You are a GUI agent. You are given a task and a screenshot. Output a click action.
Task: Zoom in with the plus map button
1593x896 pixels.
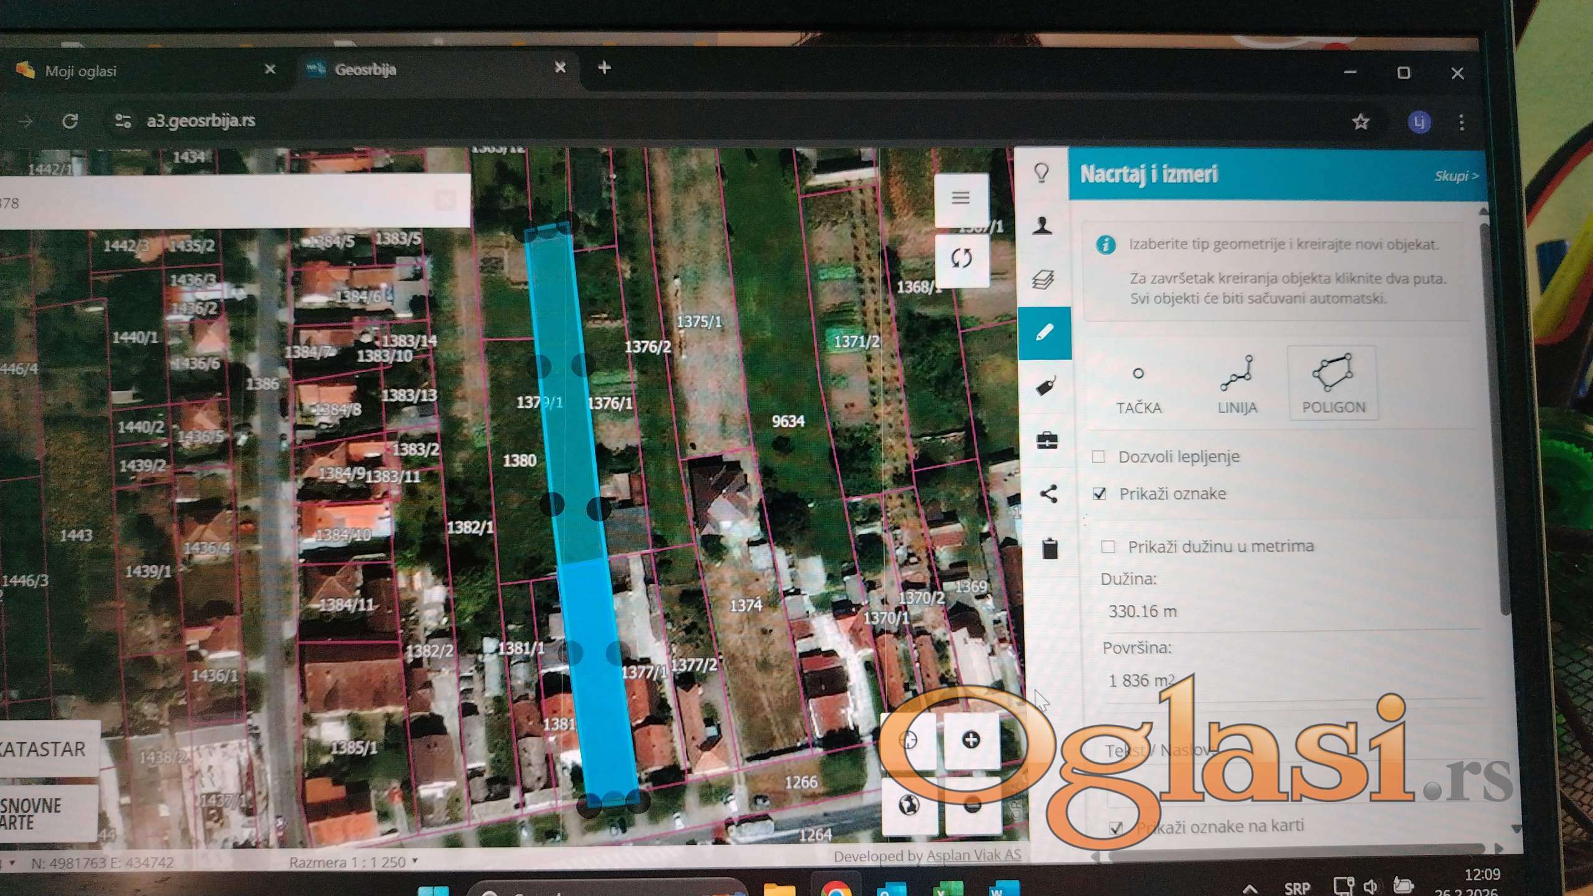click(971, 740)
